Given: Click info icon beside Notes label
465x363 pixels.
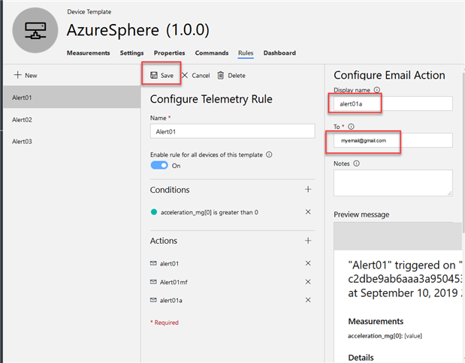Looking at the screenshot, I should click(357, 163).
